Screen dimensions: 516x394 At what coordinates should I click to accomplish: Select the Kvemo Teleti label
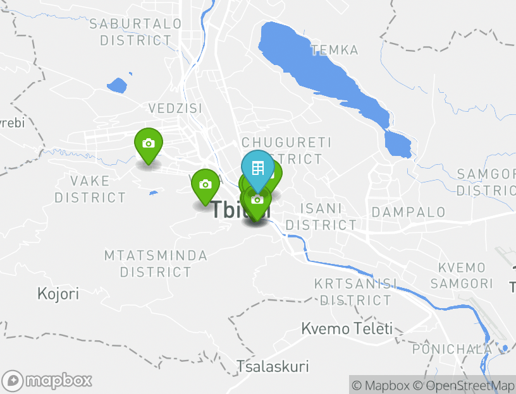(347, 328)
